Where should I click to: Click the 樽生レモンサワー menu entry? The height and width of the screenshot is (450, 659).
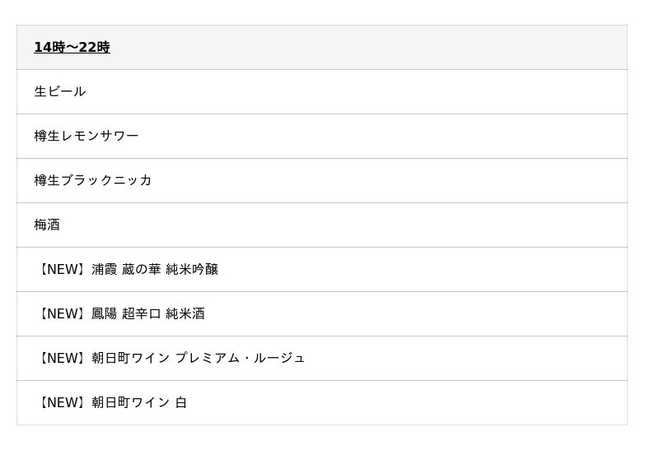tap(86, 137)
